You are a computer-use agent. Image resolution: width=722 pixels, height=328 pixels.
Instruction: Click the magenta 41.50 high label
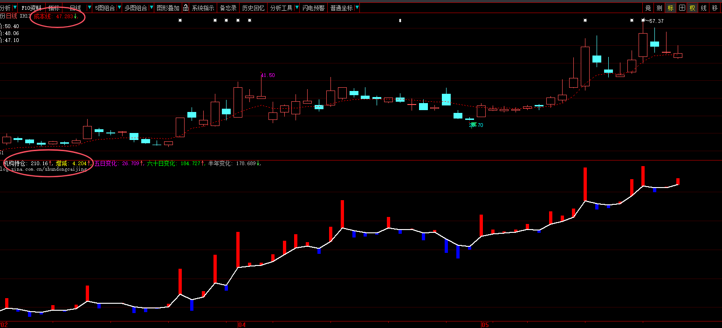coord(268,75)
